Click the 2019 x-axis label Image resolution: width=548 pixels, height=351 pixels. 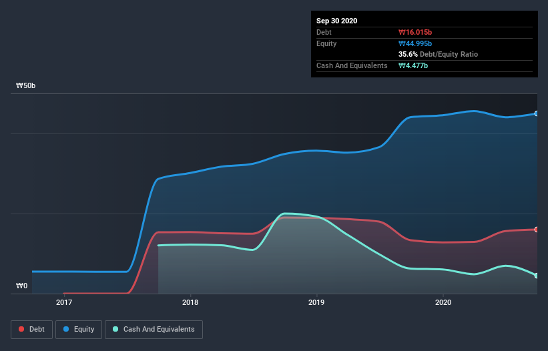pos(316,302)
